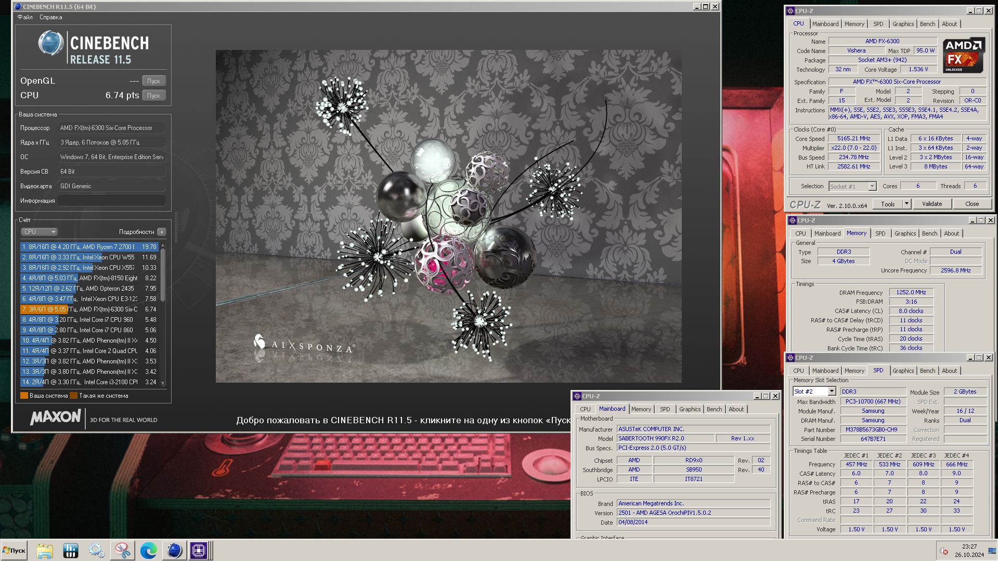Switch to CPU-Z via its purple taskbar icon
This screenshot has width=998, height=561.
tap(198, 551)
